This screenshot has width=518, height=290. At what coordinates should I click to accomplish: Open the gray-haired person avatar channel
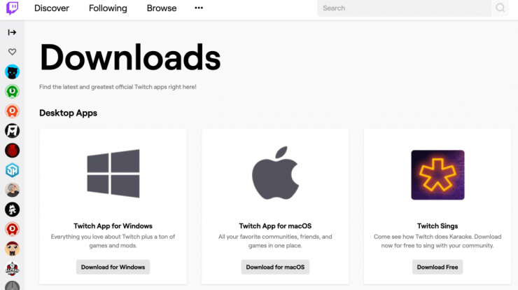coord(12,190)
